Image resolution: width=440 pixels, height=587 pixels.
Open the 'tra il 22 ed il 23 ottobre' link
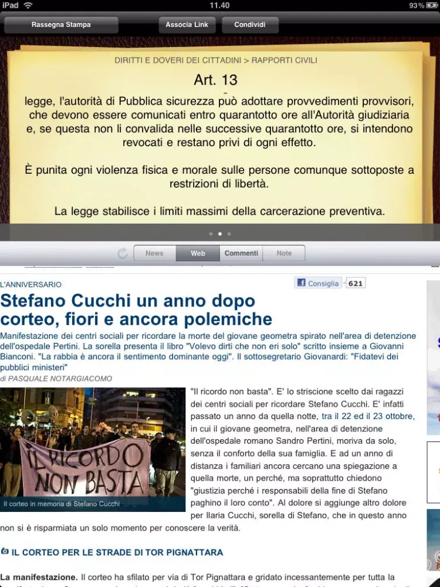point(367,416)
